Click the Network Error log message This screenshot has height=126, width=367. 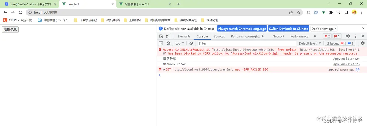click(x=174, y=64)
